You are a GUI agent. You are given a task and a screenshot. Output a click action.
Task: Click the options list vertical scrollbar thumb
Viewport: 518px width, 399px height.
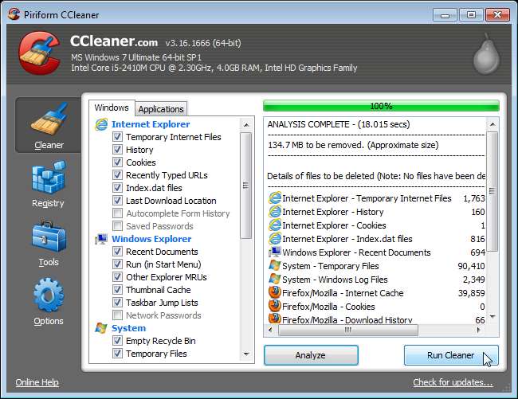tap(245, 186)
